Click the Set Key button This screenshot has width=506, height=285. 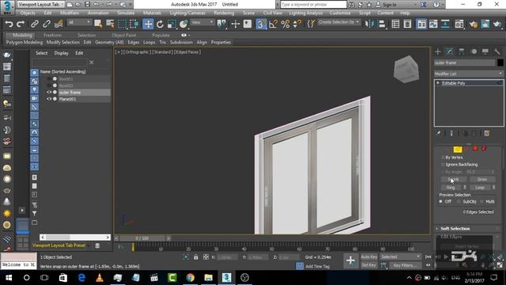point(369,265)
